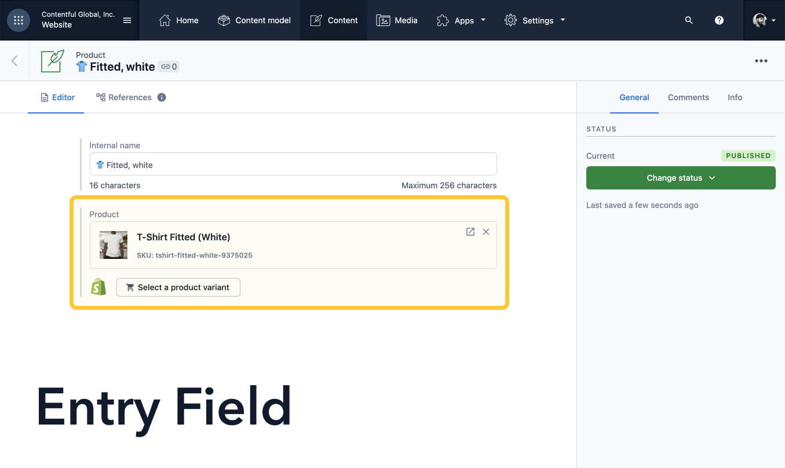Remove the T-Shirt Fitted product with X
This screenshot has height=468, width=785.
(486, 232)
